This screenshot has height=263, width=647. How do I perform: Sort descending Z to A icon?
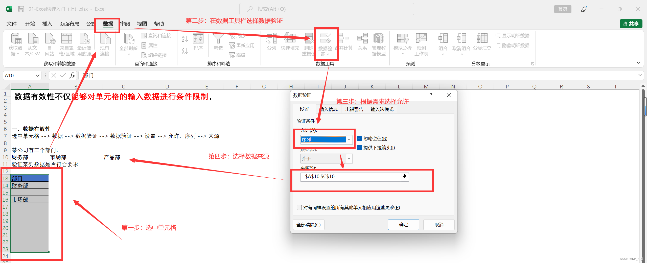pos(185,51)
